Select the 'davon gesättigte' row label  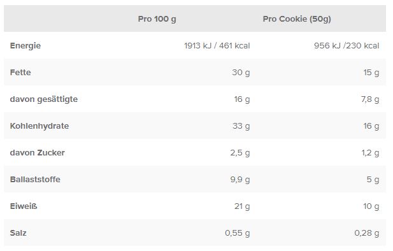point(44,99)
